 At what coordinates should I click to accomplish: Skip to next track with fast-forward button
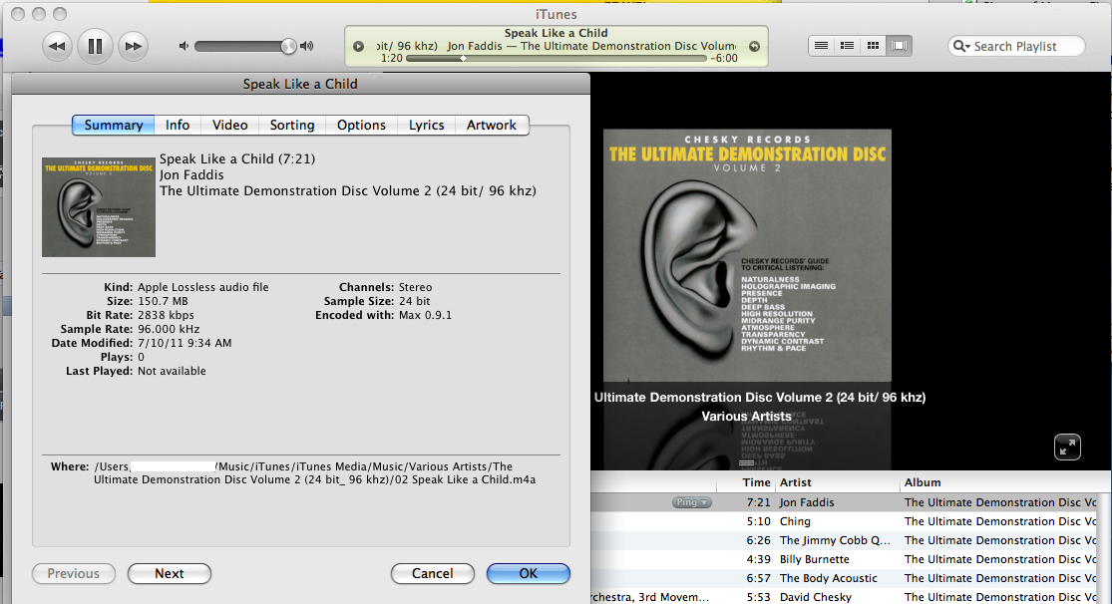[134, 47]
